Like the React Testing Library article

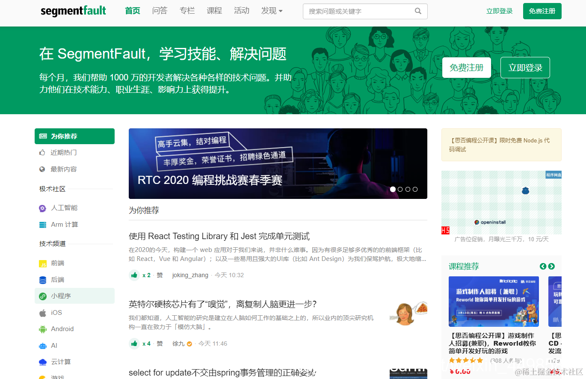tap(134, 275)
